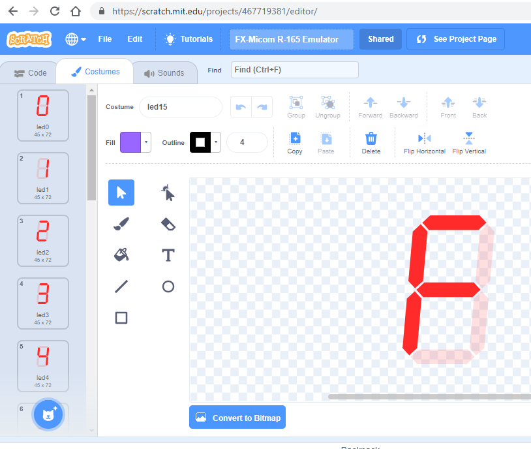
Task: Switch to the Code tab
Action: pyautogui.click(x=30, y=73)
